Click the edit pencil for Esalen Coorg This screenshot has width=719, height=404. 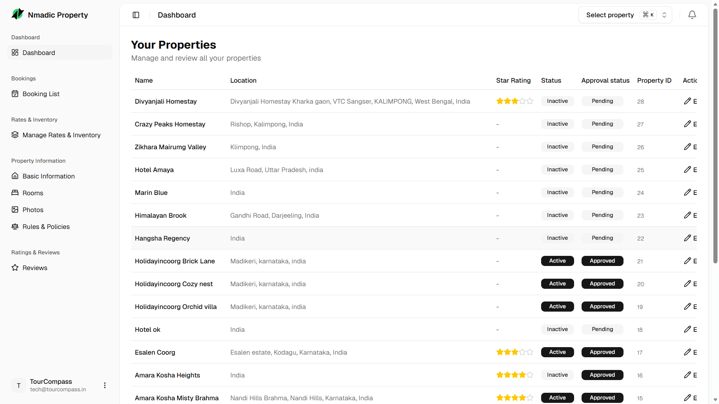(x=688, y=352)
